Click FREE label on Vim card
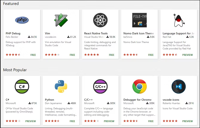Screen dimensions: 200x128 pos(72,55)
